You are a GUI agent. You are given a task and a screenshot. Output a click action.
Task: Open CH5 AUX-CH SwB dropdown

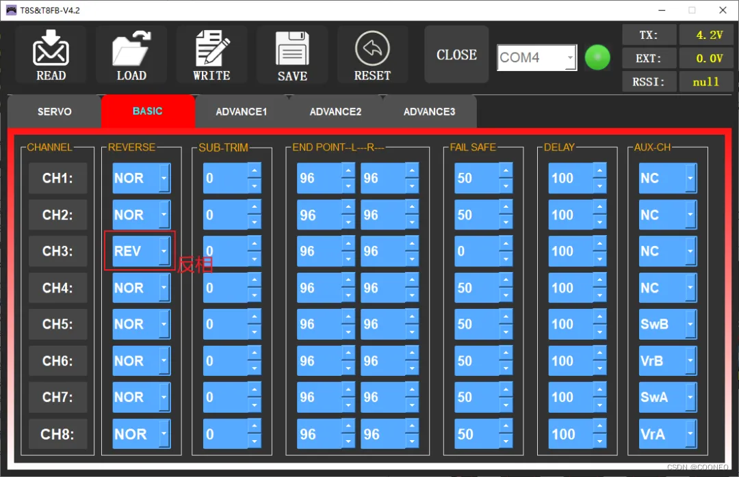[690, 324]
